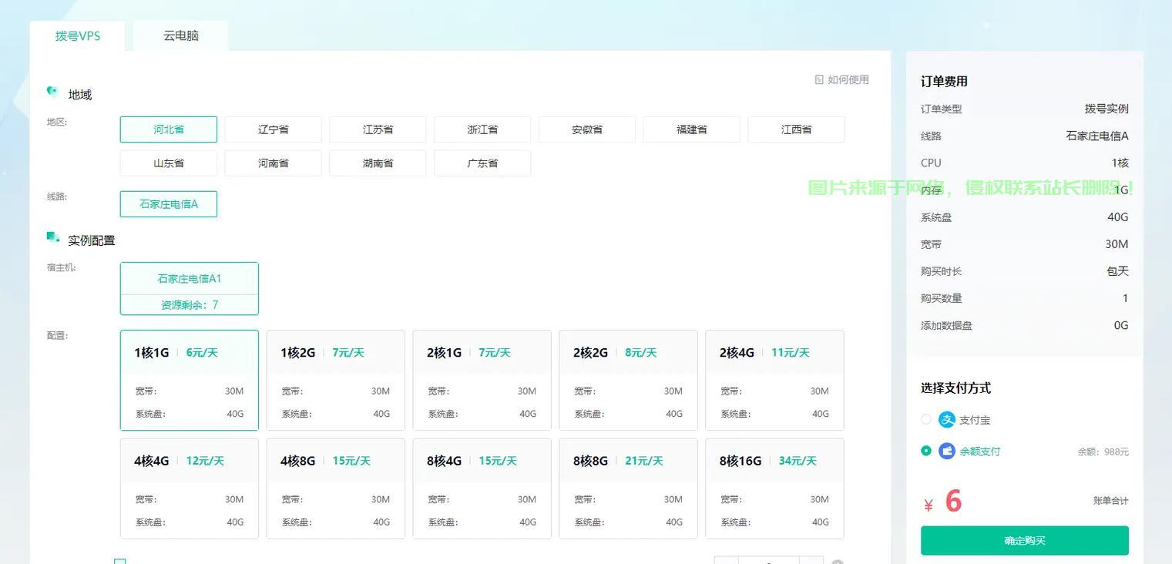This screenshot has width=1172, height=564.
Task: Choose 广东省 as the region
Action: coord(482,163)
